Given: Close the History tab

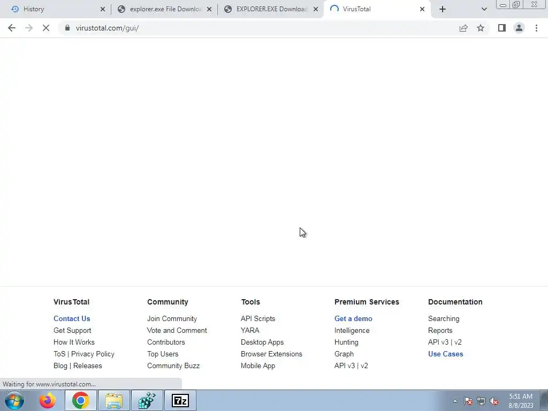Looking at the screenshot, I should tap(103, 9).
